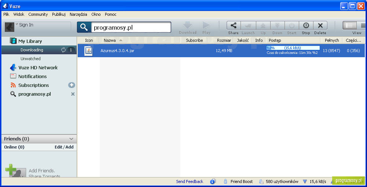Click the green Add Friends plus icon

click(x=11, y=169)
